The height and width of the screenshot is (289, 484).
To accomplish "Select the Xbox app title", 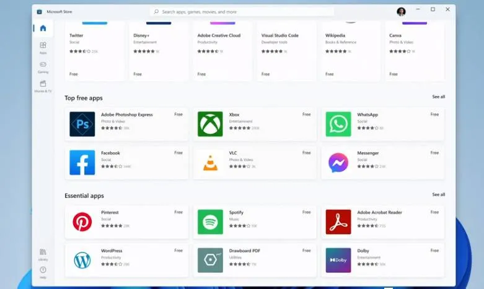I will pyautogui.click(x=234, y=114).
